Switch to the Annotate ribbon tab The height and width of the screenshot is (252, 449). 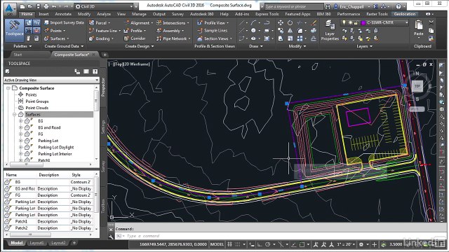pyautogui.click(x=63, y=14)
